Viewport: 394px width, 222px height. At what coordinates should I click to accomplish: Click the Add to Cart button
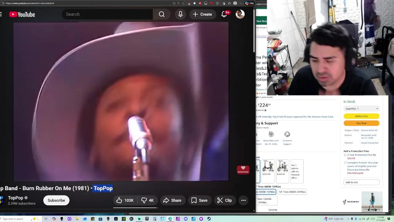click(361, 116)
